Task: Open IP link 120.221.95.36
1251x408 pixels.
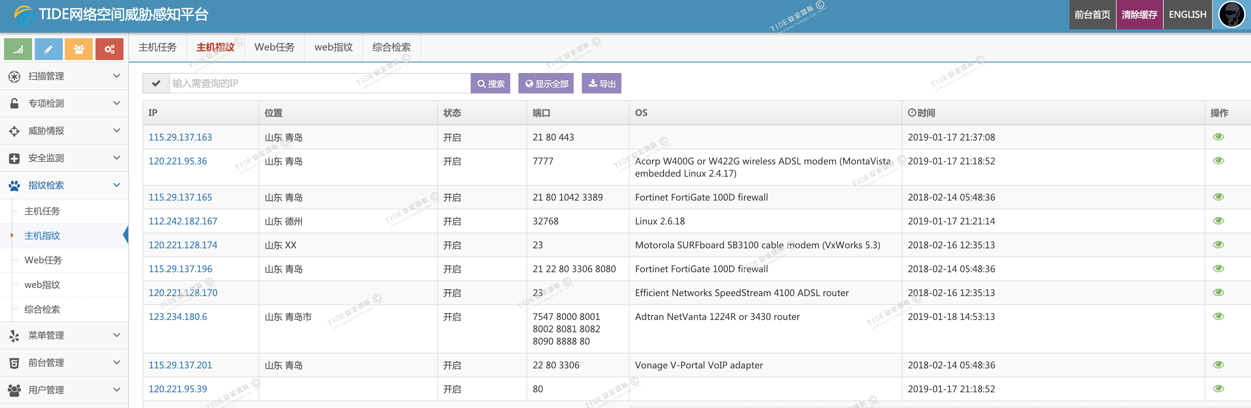Action: tap(178, 161)
